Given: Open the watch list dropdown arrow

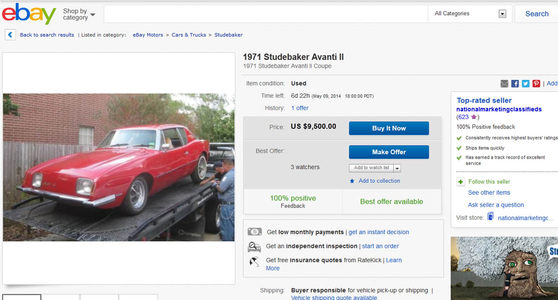Looking at the screenshot, I should coord(397,168).
